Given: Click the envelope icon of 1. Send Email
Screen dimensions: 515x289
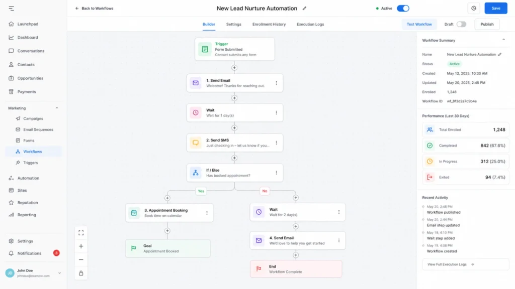Looking at the screenshot, I should [196, 83].
